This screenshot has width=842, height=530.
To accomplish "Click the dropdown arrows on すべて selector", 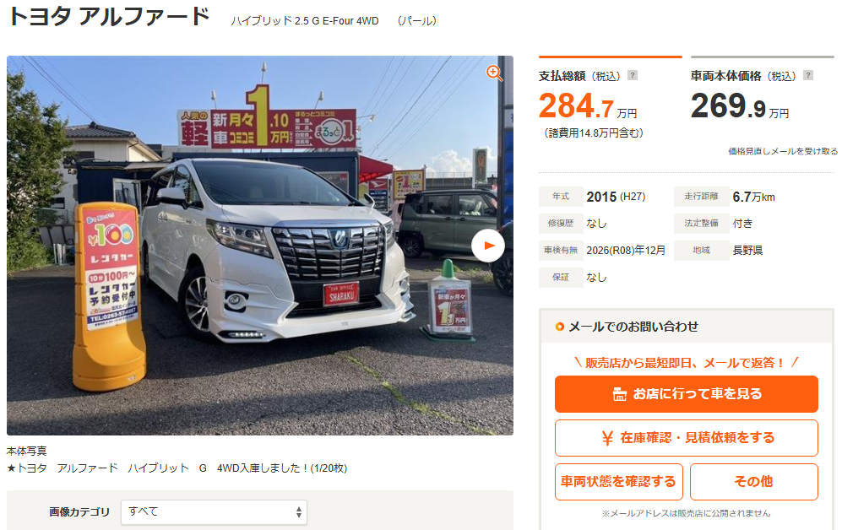I will point(299,512).
